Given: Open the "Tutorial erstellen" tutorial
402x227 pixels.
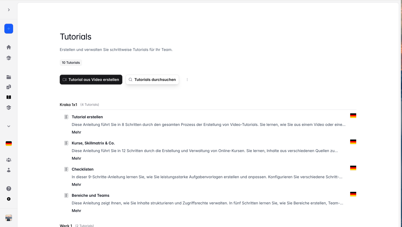Looking at the screenshot, I should click(x=87, y=117).
